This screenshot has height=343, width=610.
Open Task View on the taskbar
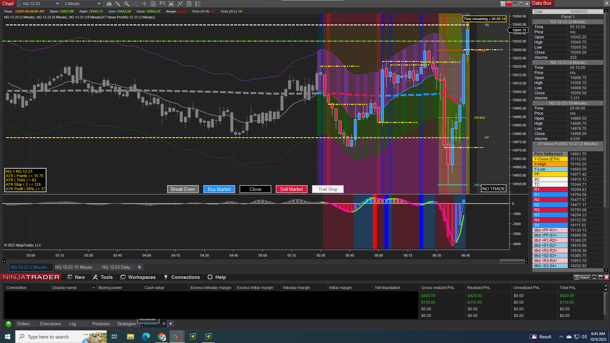(x=114, y=337)
